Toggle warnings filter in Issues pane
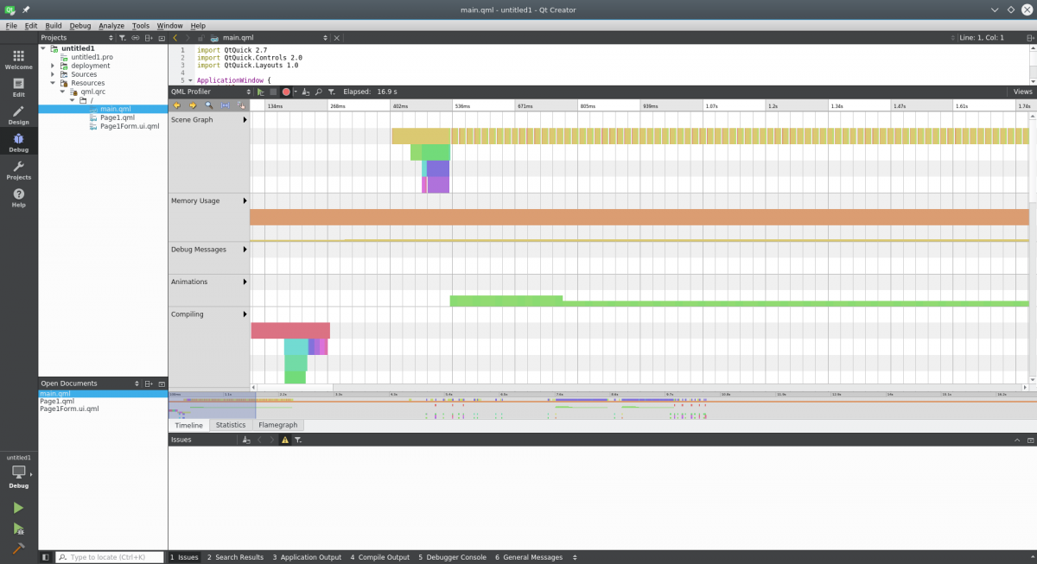This screenshot has height=564, width=1037. (x=285, y=440)
